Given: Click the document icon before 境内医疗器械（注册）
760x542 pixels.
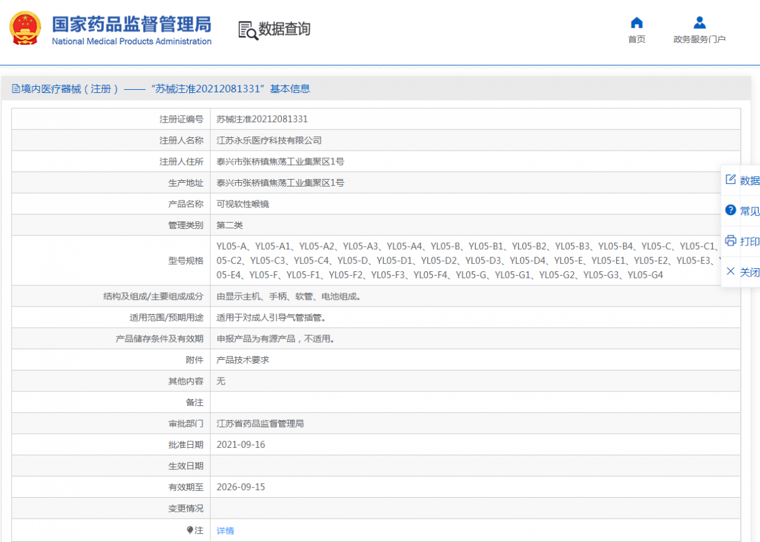Looking at the screenshot, I should pyautogui.click(x=14, y=89).
